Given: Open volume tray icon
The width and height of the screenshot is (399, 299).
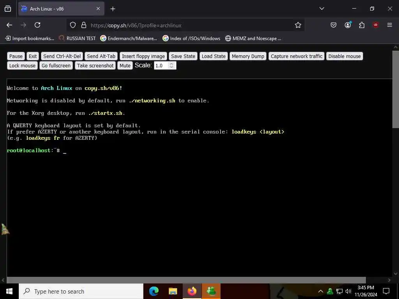Looking at the screenshot, I should [348, 291].
